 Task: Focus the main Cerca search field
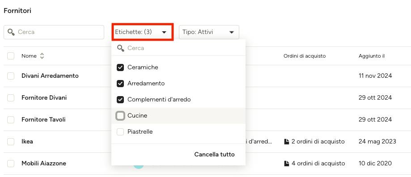tap(54, 32)
